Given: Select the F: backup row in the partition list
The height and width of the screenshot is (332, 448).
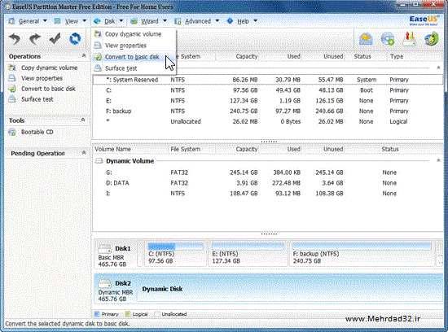Looking at the screenshot, I should pos(268,111).
